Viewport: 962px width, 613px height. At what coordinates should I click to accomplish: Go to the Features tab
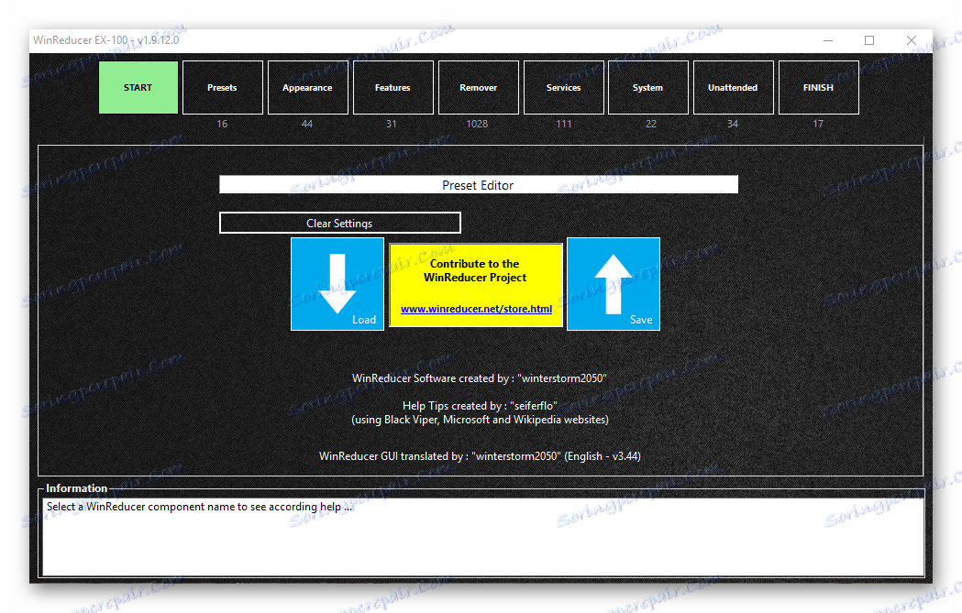coord(393,87)
